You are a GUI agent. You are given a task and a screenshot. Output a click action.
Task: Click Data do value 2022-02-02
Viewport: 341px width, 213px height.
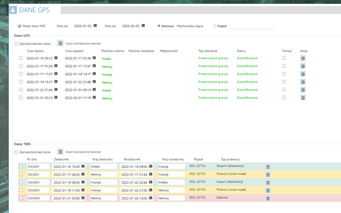[131, 26]
